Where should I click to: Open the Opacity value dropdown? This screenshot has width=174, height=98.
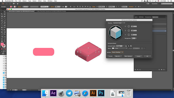click(x=61, y=7)
